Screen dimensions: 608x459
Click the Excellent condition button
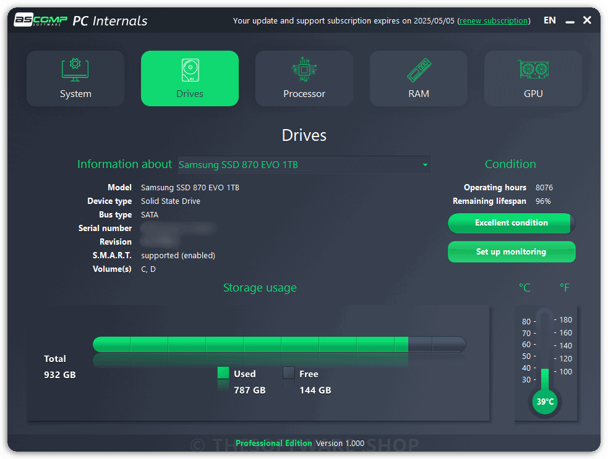512,223
